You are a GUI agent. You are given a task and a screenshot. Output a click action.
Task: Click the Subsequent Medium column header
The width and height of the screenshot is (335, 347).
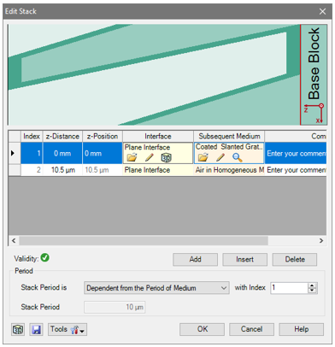229,136
